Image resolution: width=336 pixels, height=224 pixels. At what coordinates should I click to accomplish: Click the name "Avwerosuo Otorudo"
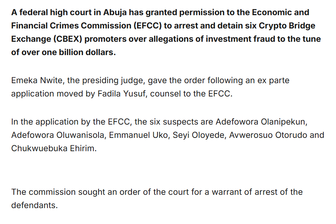(x=268, y=135)
